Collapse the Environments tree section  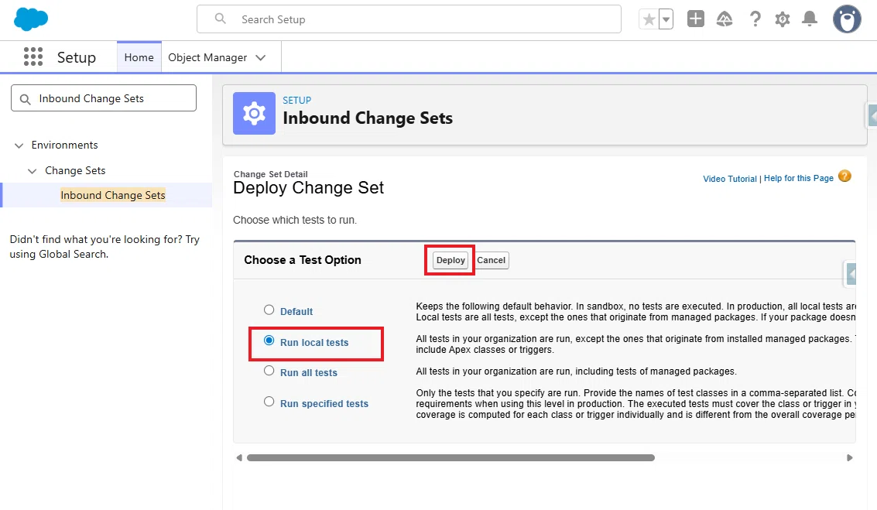pos(19,145)
